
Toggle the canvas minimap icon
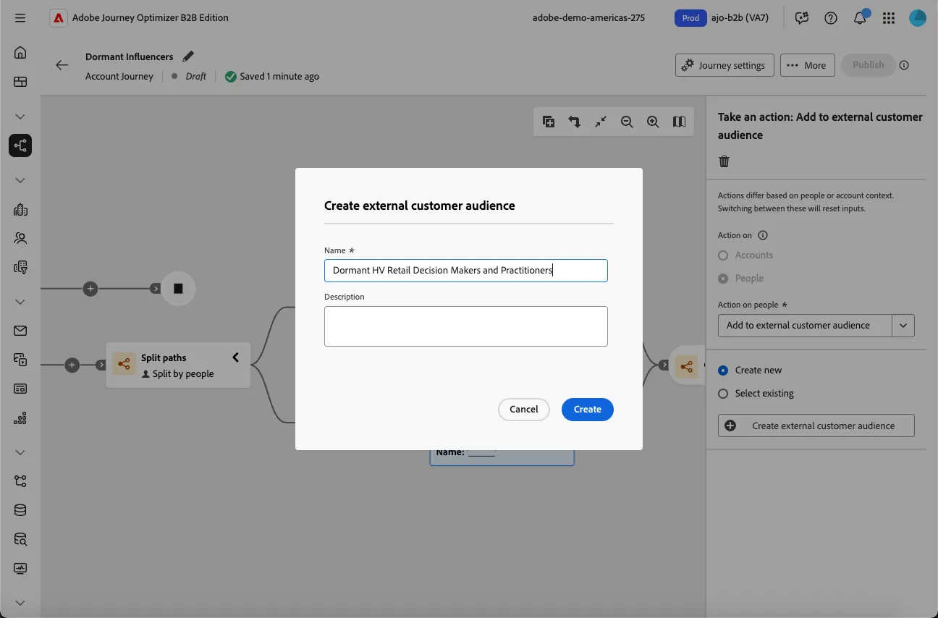679,122
